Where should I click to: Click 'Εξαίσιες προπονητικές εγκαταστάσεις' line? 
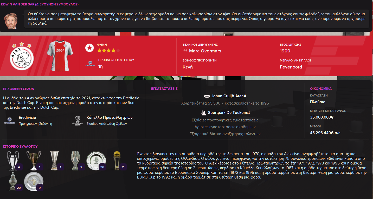(225, 120)
